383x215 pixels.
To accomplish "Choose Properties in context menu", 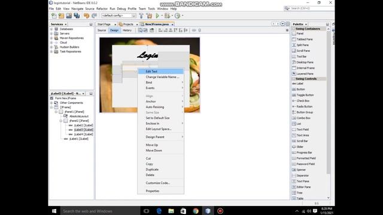I will 160,191.
